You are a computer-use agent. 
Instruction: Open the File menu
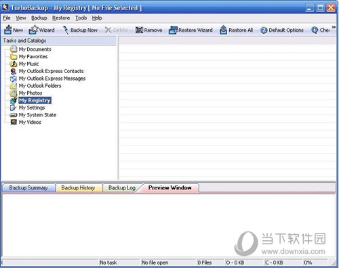pos(7,18)
